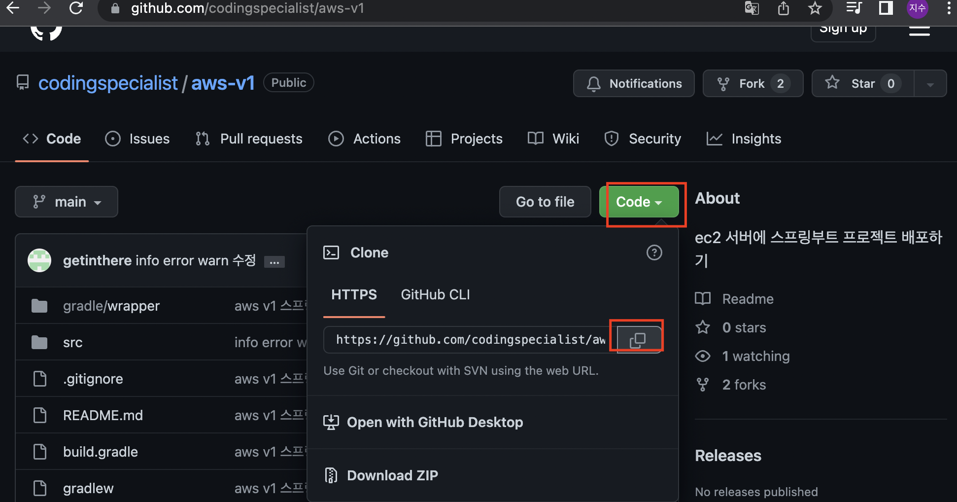The image size is (957, 502).
Task: Open the Insights tab
Action: (744, 139)
